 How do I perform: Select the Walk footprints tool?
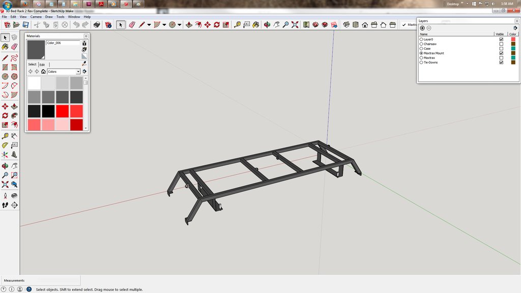[x=5, y=205]
